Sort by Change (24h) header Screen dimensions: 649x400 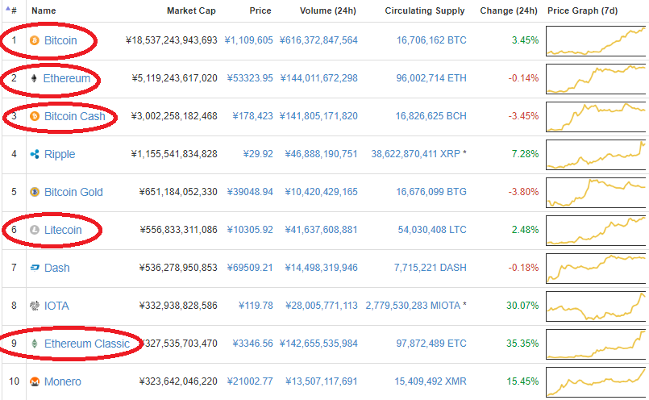509,10
